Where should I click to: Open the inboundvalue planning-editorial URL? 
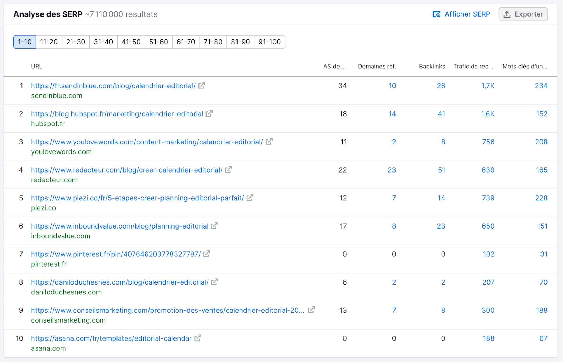pos(120,226)
